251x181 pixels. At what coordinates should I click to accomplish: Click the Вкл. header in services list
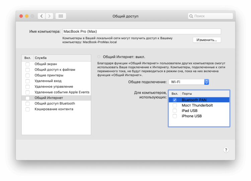pos(27,58)
